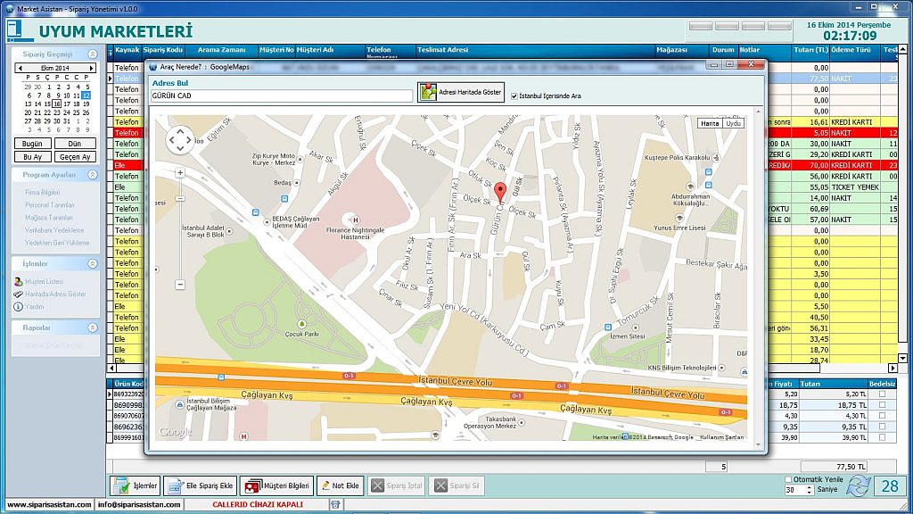Click the map zoom slider handle
Viewport: 913px width, 514px height.
(x=180, y=199)
